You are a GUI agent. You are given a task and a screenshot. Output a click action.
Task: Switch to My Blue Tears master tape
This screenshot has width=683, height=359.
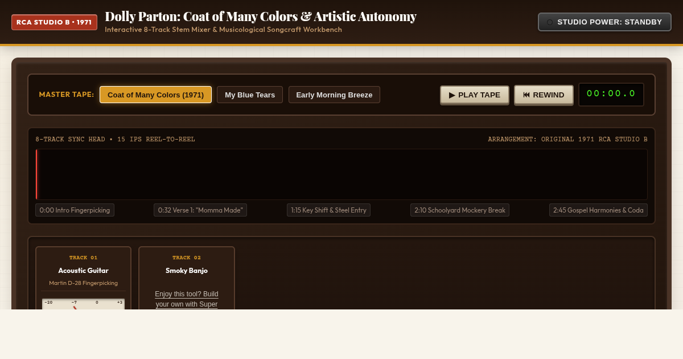click(250, 95)
